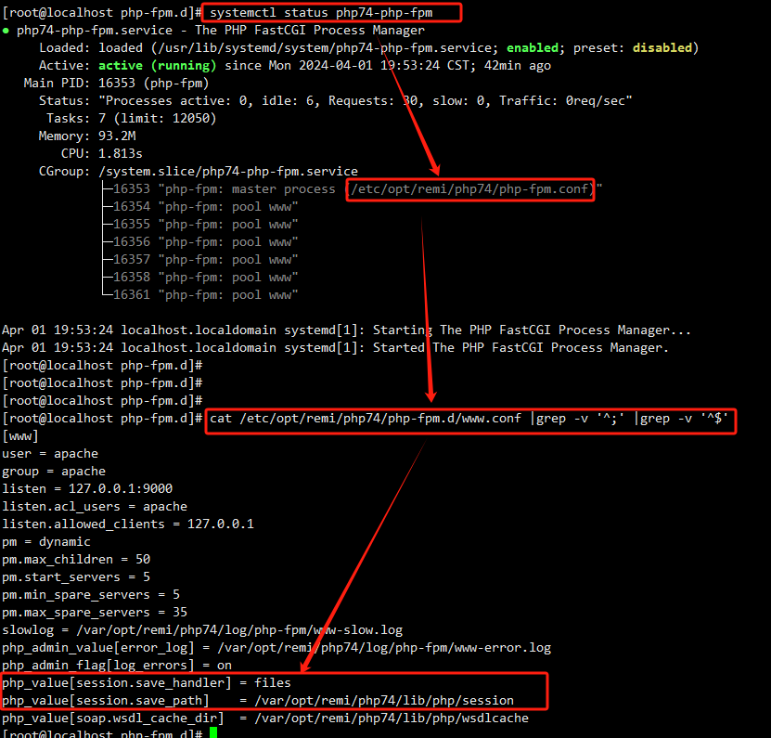
Task: Click the 'group = apache' line
Action: tap(54, 472)
